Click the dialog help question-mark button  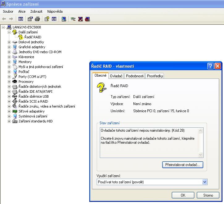coord(210,66)
